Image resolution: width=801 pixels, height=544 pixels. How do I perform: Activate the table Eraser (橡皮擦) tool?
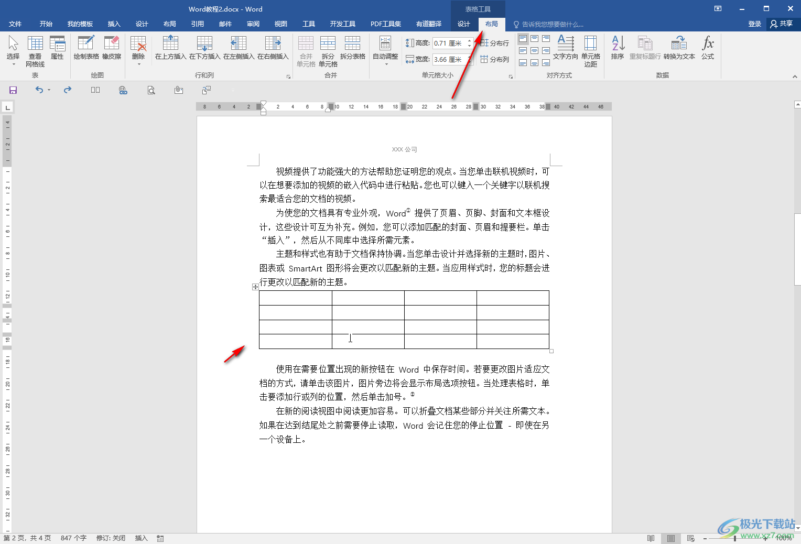pos(112,48)
